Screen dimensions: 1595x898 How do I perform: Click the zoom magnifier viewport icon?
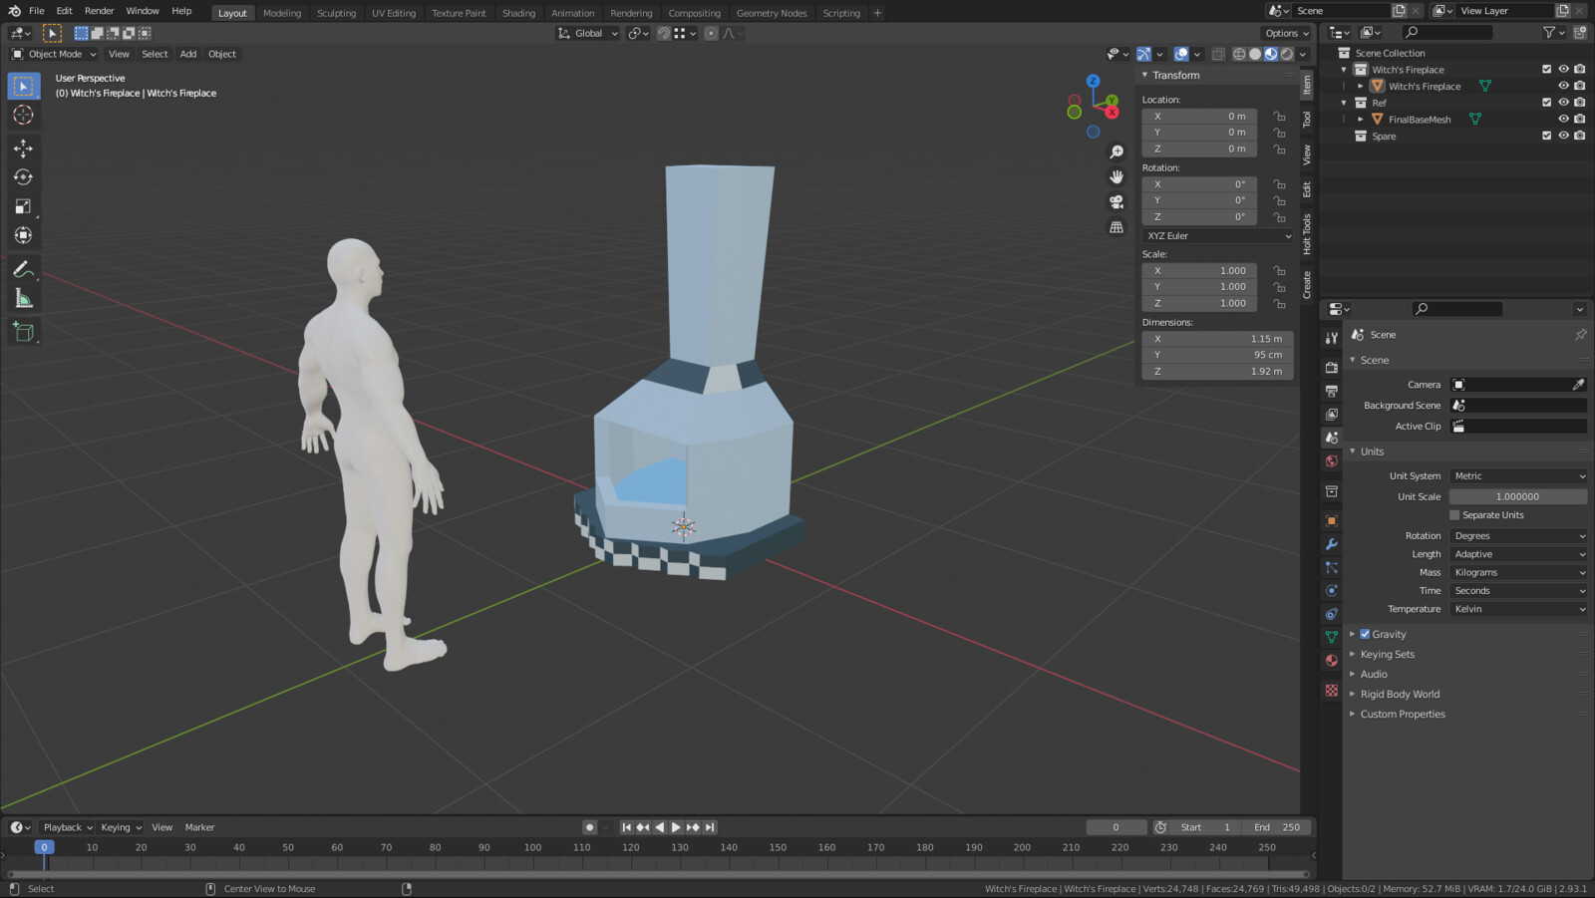coord(1116,151)
